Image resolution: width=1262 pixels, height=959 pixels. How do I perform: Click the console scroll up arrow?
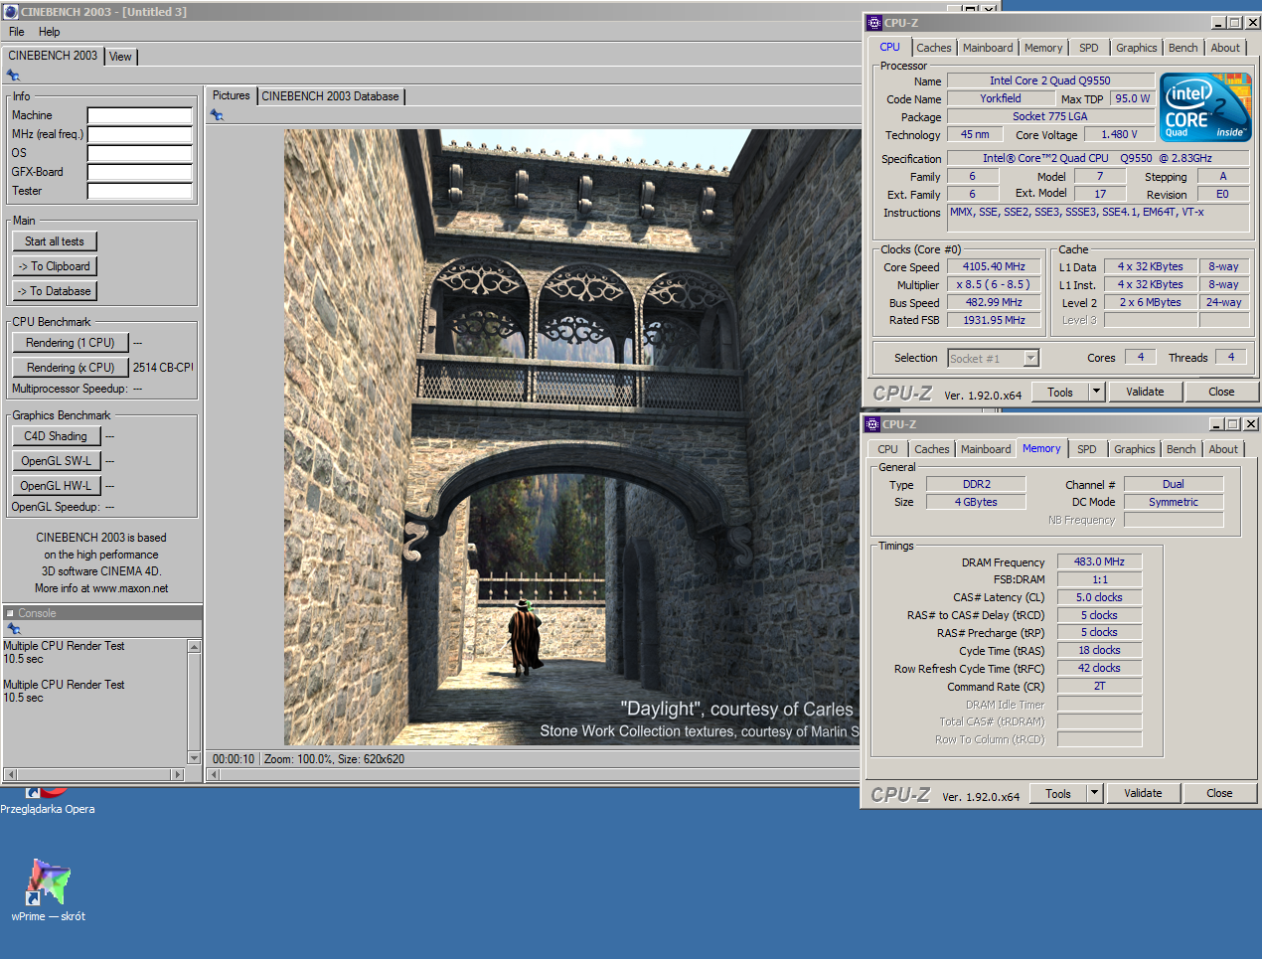(194, 647)
